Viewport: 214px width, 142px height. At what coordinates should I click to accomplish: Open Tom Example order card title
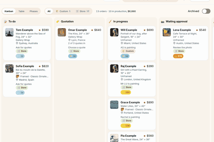pos(24,30)
